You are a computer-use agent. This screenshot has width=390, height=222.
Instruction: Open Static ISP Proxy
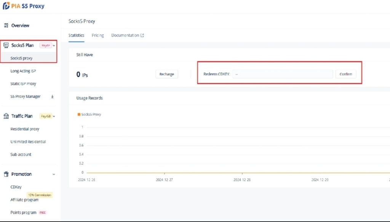pos(23,84)
